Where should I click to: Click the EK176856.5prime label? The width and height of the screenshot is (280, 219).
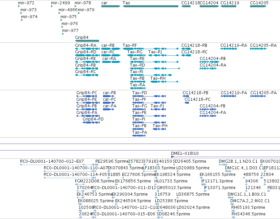pos(133,181)
